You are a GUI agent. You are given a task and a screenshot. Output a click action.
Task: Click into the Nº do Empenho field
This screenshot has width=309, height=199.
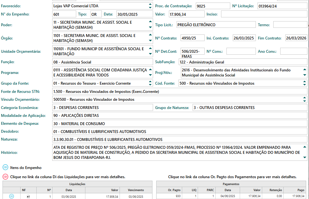64,14
